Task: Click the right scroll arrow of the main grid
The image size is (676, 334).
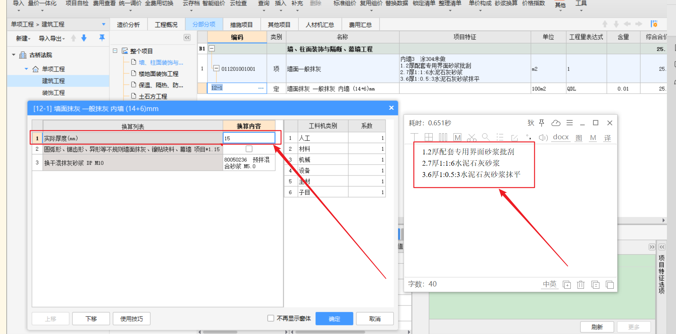Action: (663, 220)
